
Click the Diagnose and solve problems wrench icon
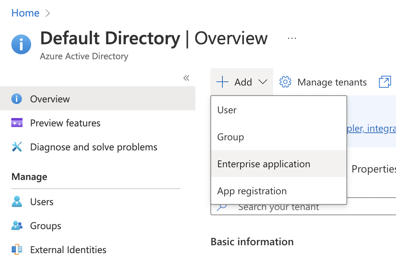pos(17,147)
